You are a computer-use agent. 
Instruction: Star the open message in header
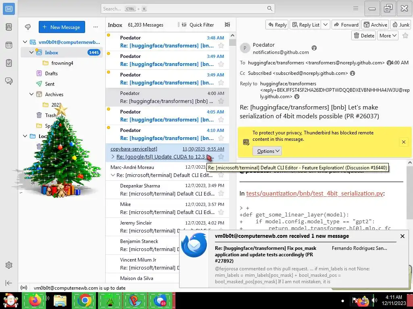pyautogui.click(x=405, y=35)
